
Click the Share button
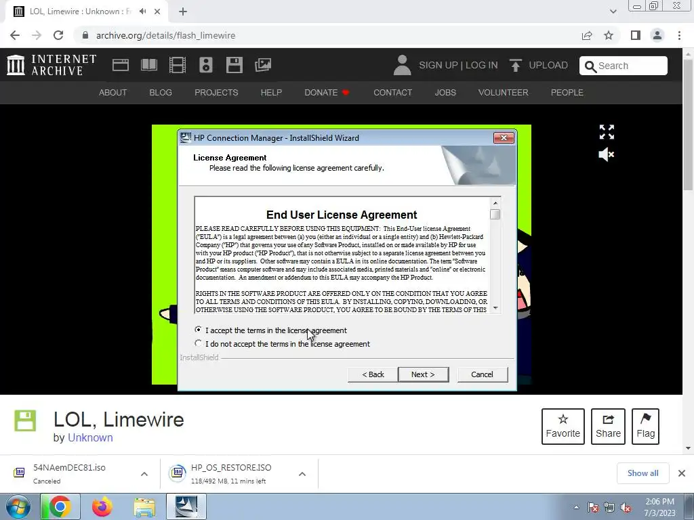pos(608,427)
